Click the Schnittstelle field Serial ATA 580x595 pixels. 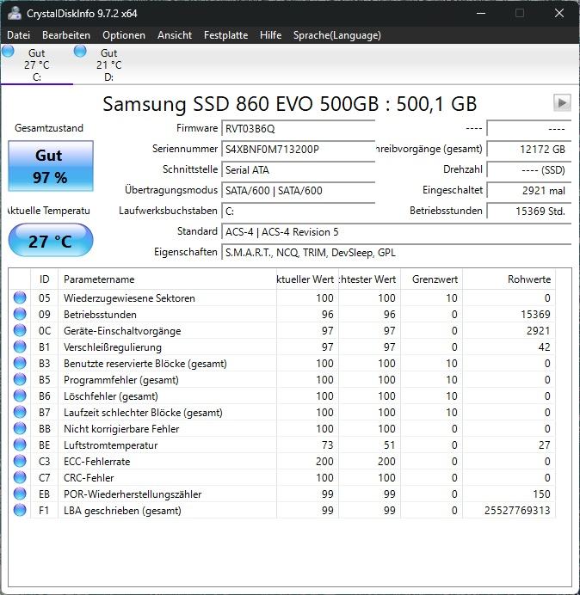tap(298, 169)
